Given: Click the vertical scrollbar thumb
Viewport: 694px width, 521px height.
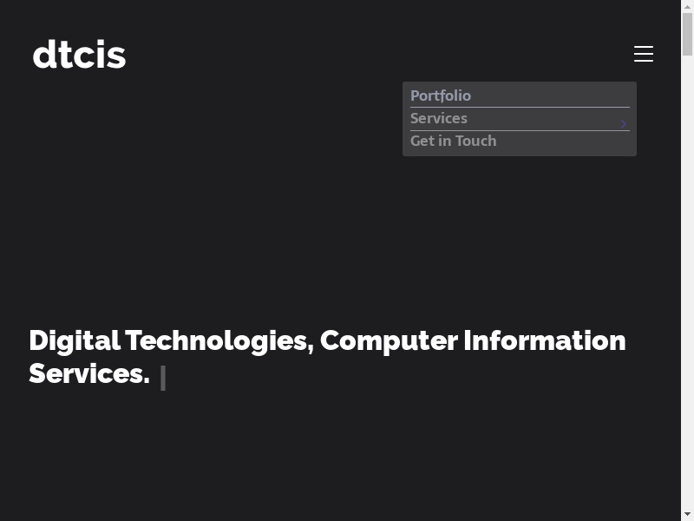Looking at the screenshot, I should [687, 35].
